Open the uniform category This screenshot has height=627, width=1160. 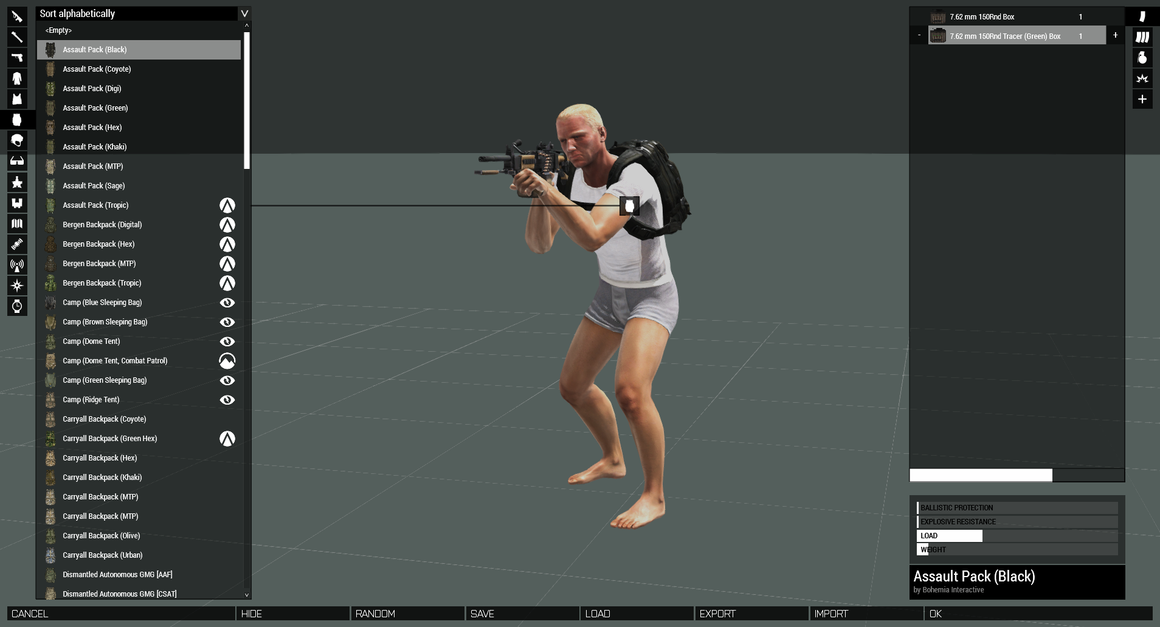[x=17, y=78]
